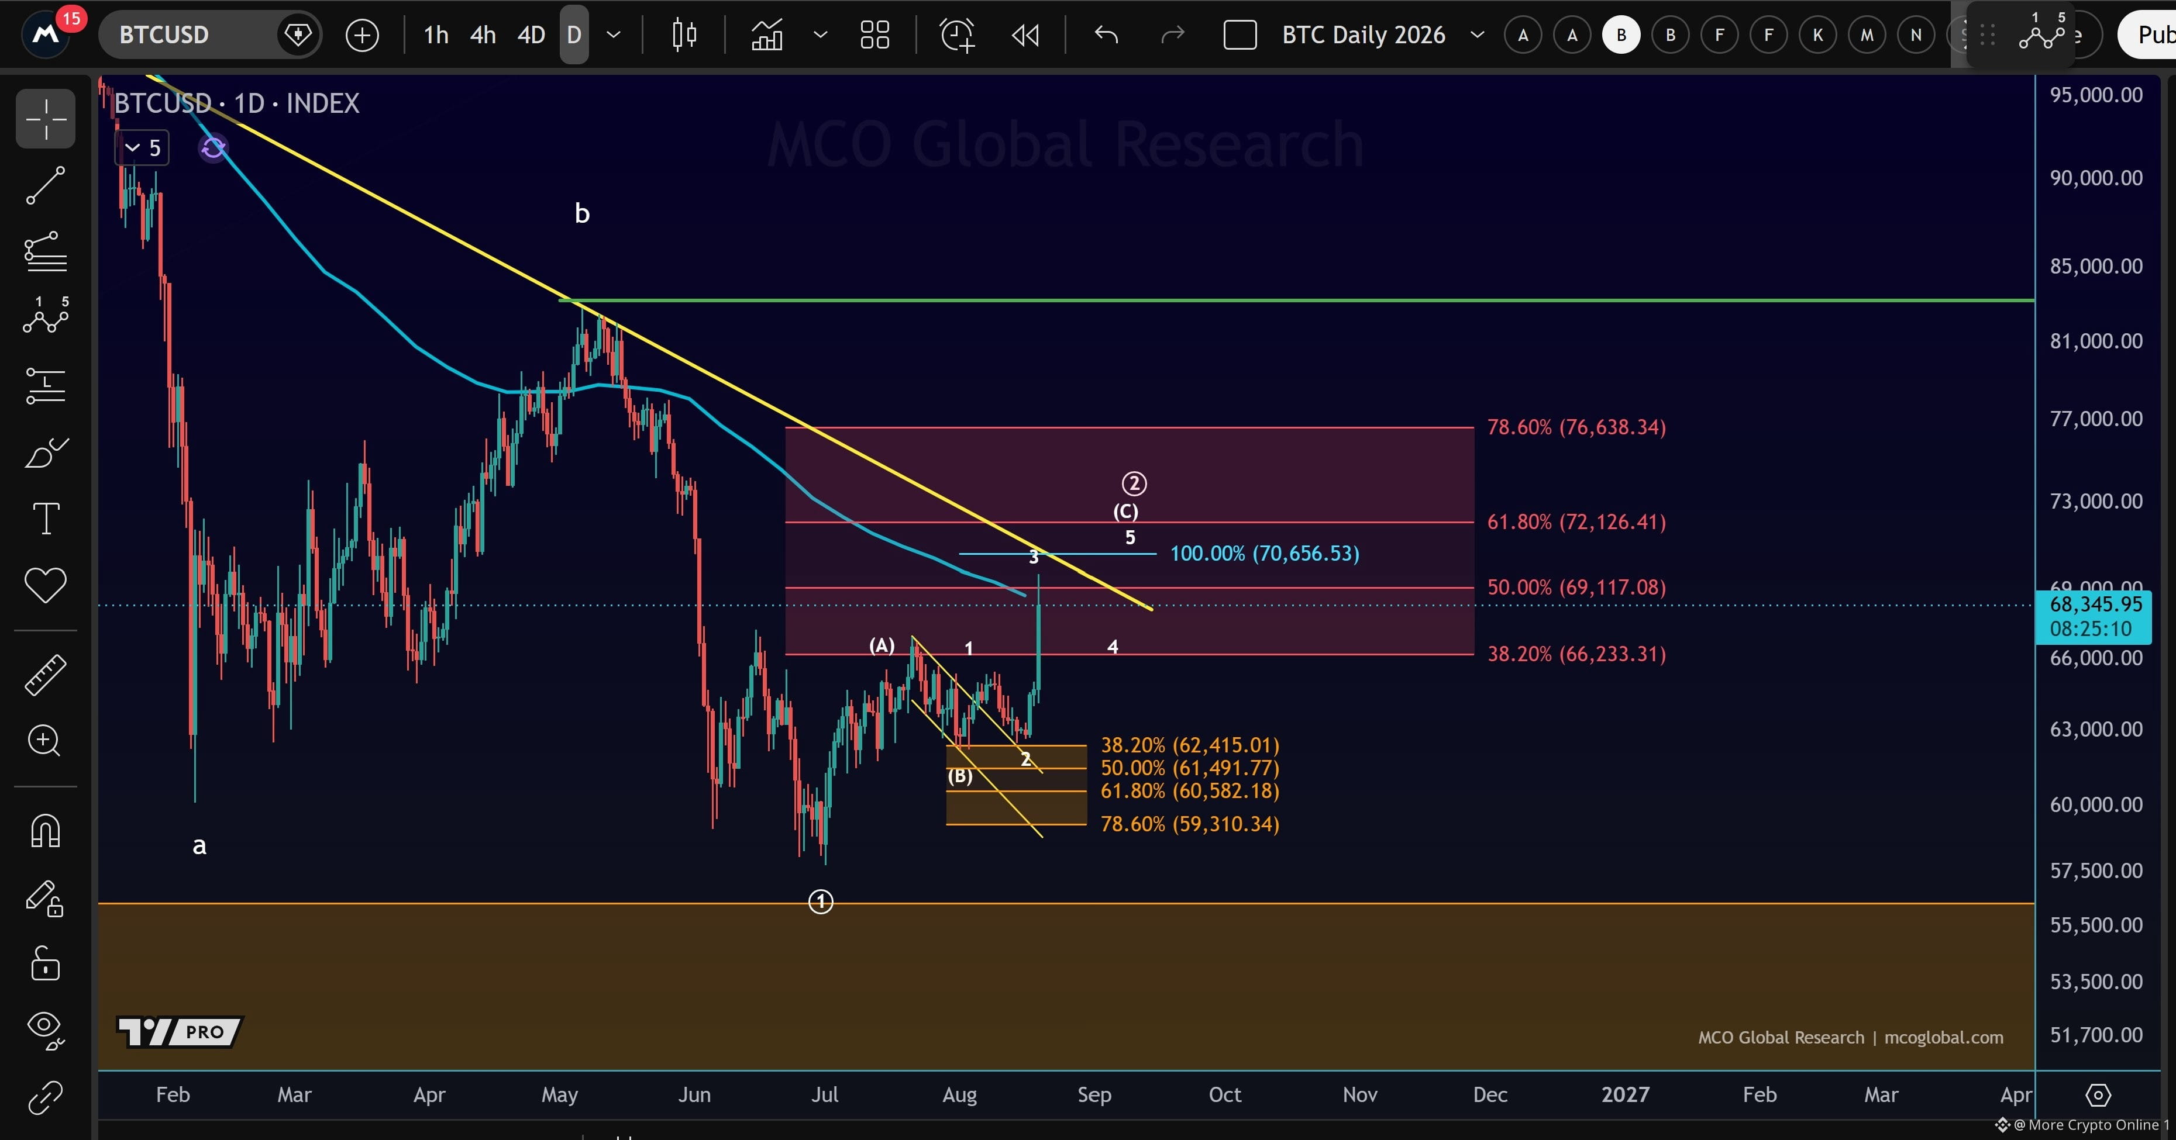This screenshot has height=1140, width=2176.
Task: Click the purple replay sync indicator icon
Action: 213,148
